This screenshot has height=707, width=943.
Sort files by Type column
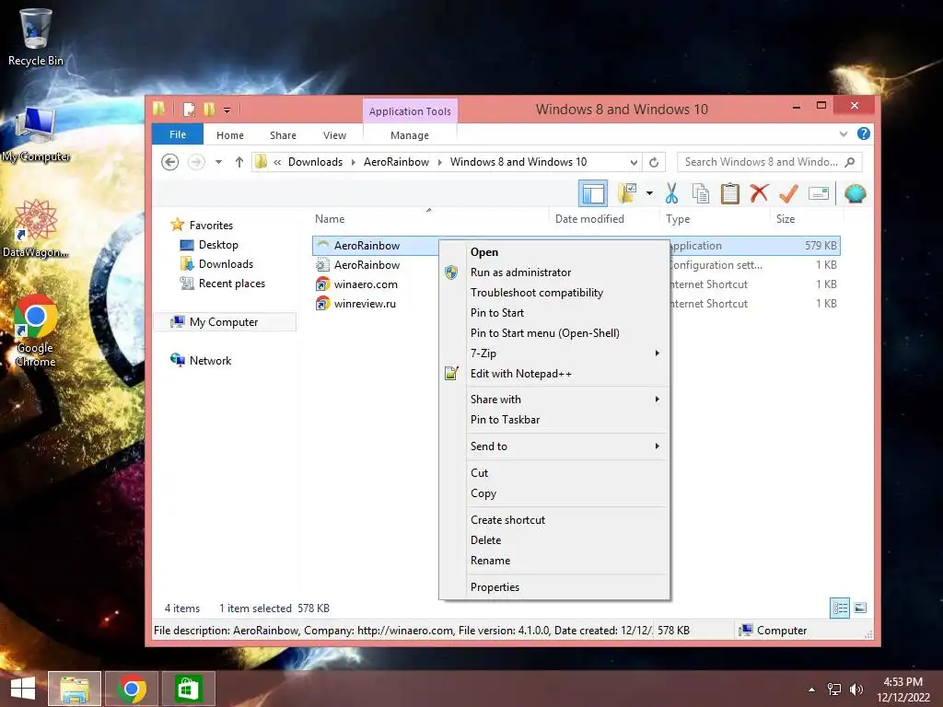(x=678, y=219)
